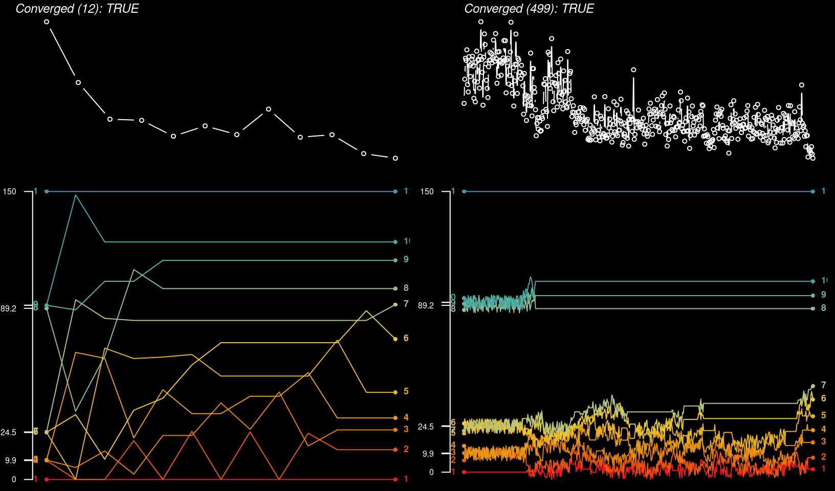Viewport: 835px width, 491px height.
Task: Pick end label 3 in the 499-iteration chart
Action: coord(823,441)
